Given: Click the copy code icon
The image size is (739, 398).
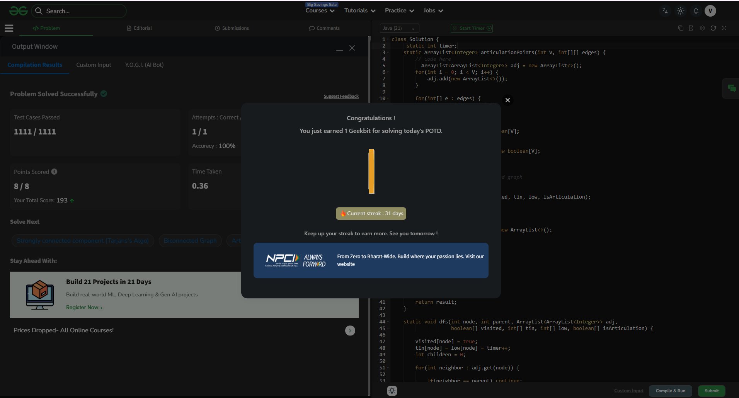Looking at the screenshot, I should pyautogui.click(x=681, y=28).
